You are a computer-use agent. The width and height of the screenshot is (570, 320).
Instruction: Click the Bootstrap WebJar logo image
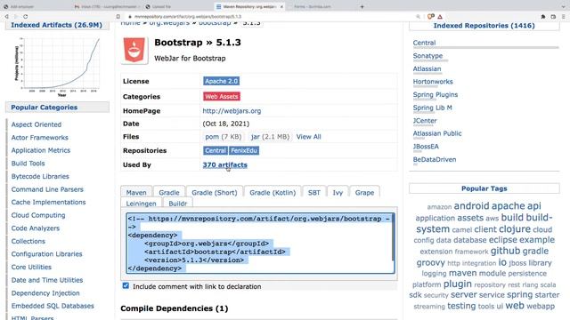(x=134, y=50)
